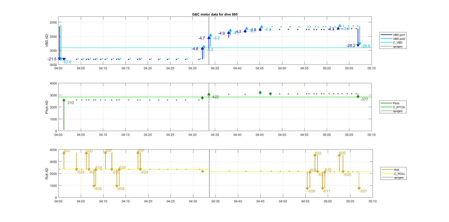This screenshot has width=449, height=222.
Task: Click the '-21.5' VBD data label
Action: [x=52, y=59]
